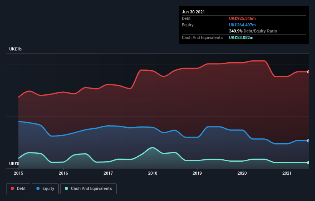Click the UK£0 y-axis label

[x=14, y=164]
